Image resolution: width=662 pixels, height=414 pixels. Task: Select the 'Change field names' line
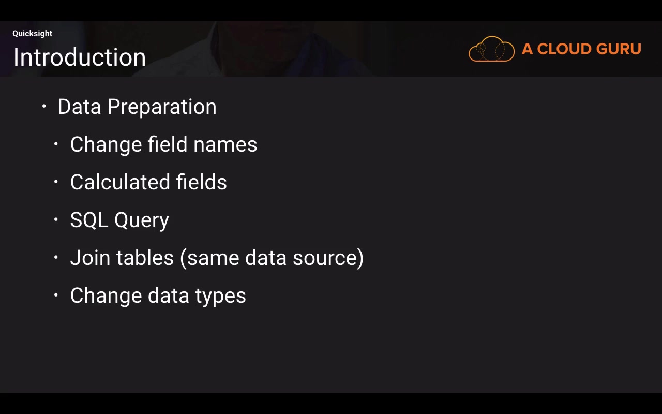pyautogui.click(x=163, y=145)
